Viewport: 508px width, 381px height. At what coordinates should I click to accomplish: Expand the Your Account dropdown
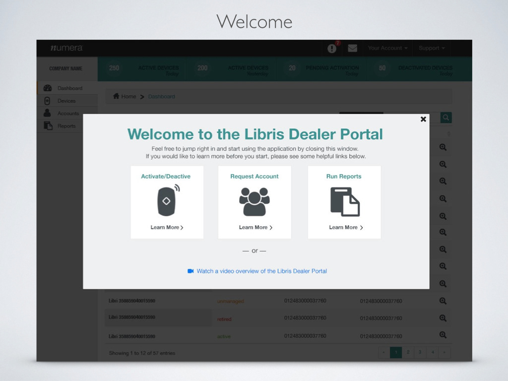coord(387,48)
